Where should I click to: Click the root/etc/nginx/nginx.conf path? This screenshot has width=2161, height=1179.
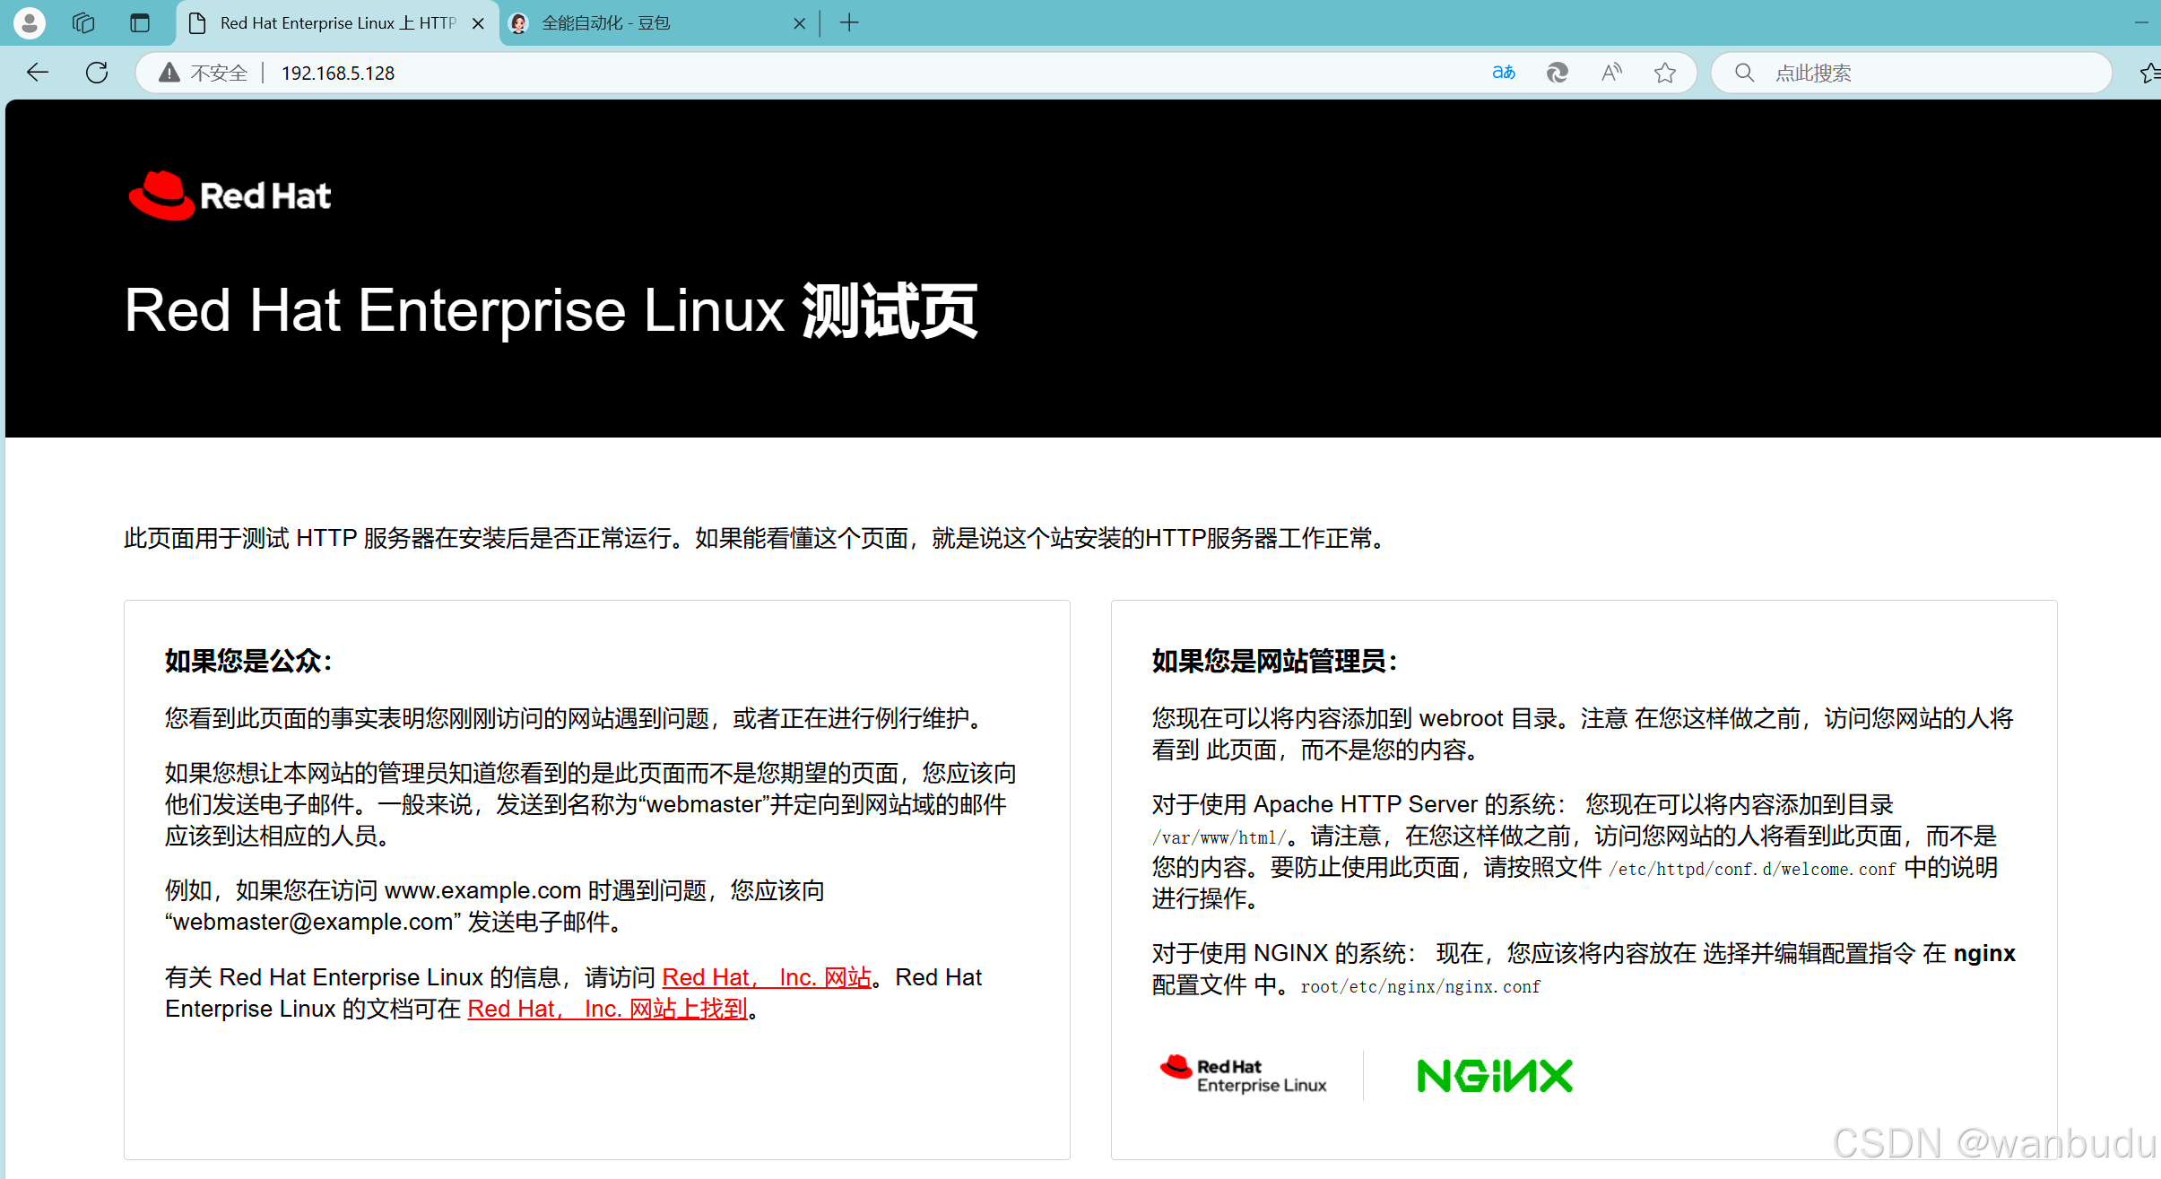tap(1420, 986)
